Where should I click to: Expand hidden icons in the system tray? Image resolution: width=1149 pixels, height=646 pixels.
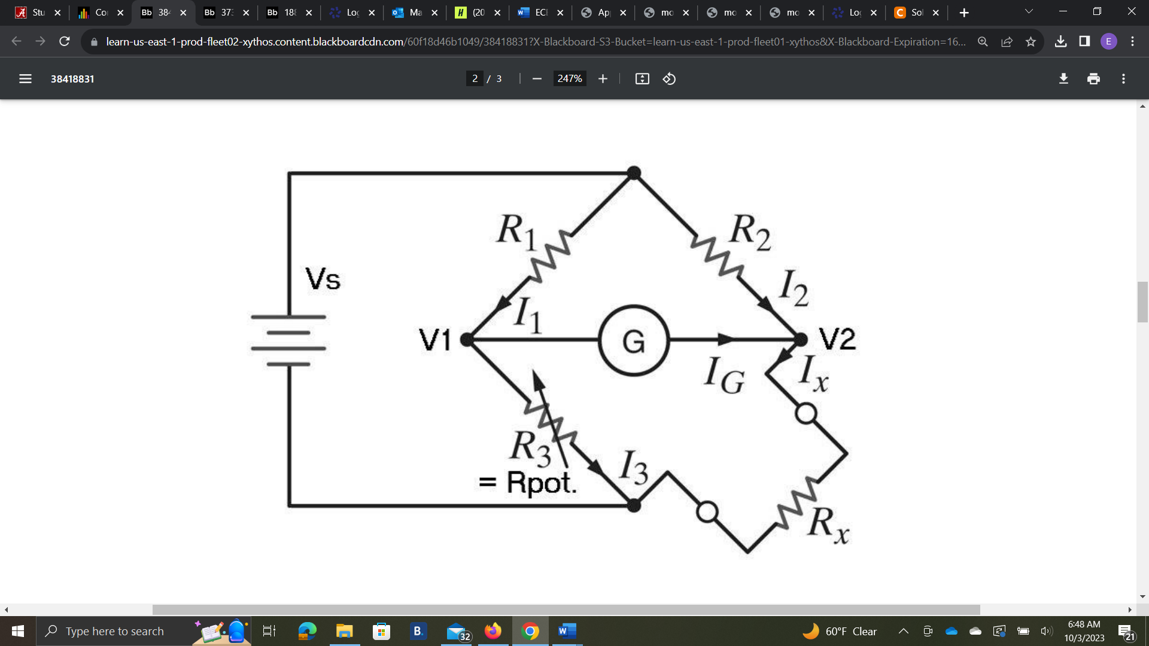tap(904, 631)
